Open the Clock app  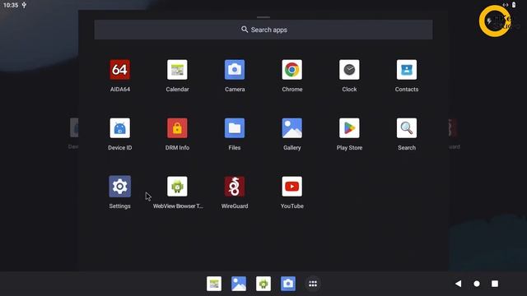[x=349, y=70]
